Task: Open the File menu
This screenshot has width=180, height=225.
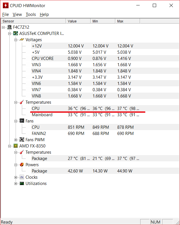Action: click(x=5, y=14)
